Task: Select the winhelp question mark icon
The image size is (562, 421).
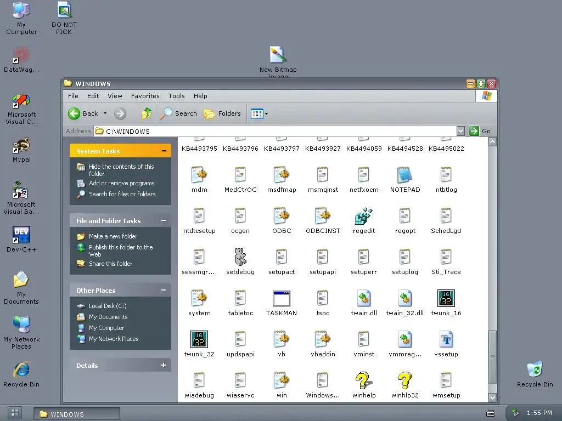Action: pyautogui.click(x=363, y=380)
